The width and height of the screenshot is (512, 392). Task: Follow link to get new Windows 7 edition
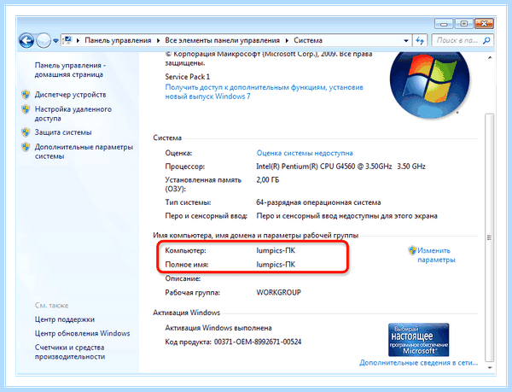(264, 91)
